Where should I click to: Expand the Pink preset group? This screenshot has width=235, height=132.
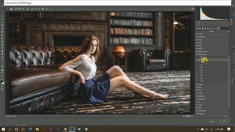[197, 87]
